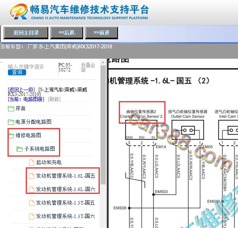This screenshot has width=238, height=228.
Task: Click the blue 查询 search button
Action: point(17,72)
